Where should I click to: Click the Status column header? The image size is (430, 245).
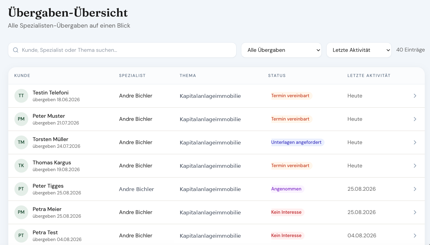277,75
